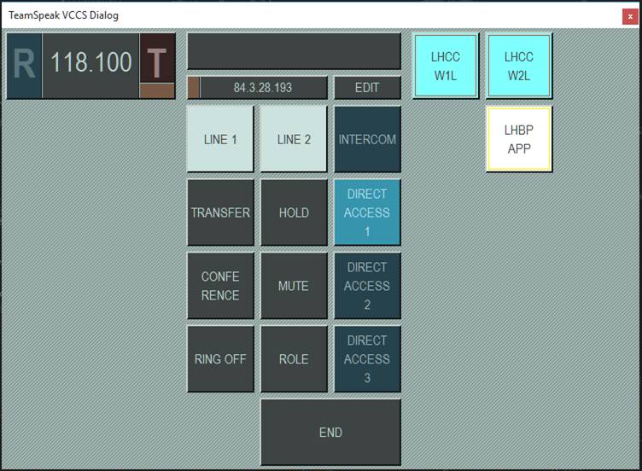Viewport: 642px width, 471px height.
Task: Click the 84.3.28.193 server address field
Action: (x=262, y=88)
